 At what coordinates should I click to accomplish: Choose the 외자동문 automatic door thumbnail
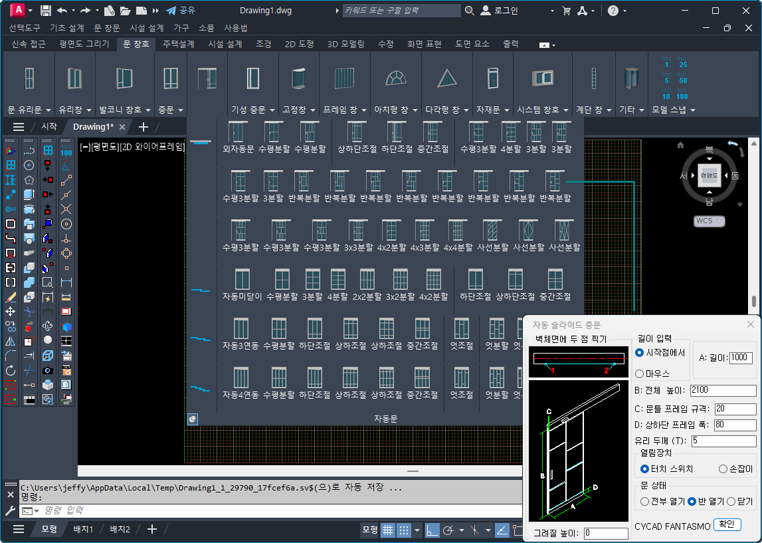[x=237, y=133]
